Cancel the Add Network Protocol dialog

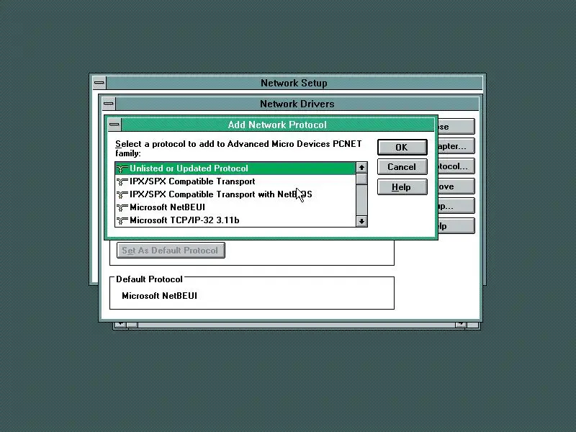(402, 167)
